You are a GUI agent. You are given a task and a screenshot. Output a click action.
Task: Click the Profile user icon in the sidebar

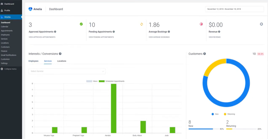click(2, 11)
